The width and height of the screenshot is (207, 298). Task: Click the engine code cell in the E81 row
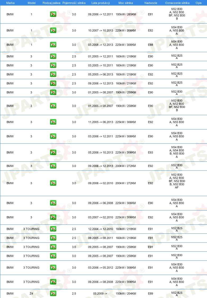177,14
